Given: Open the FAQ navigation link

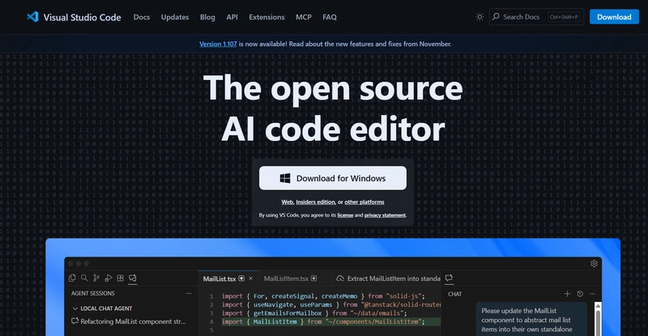Looking at the screenshot, I should [330, 17].
